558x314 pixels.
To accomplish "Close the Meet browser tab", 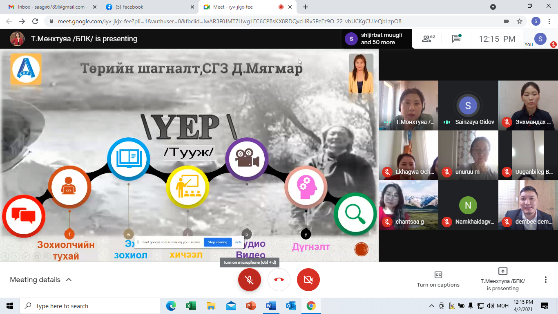I will (290, 7).
